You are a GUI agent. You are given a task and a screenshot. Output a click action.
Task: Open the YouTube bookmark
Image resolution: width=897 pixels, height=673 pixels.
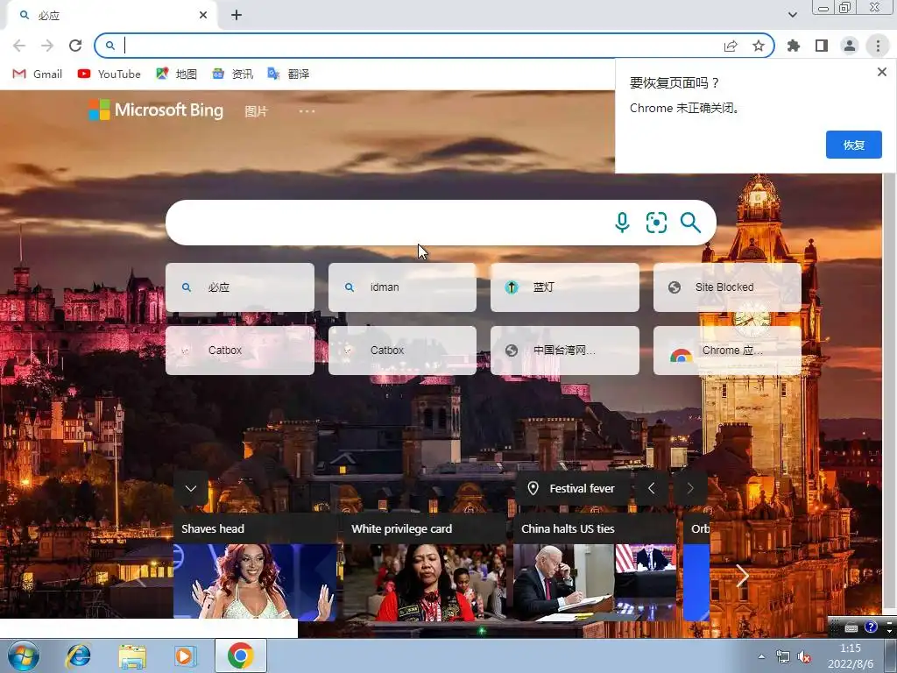109,74
